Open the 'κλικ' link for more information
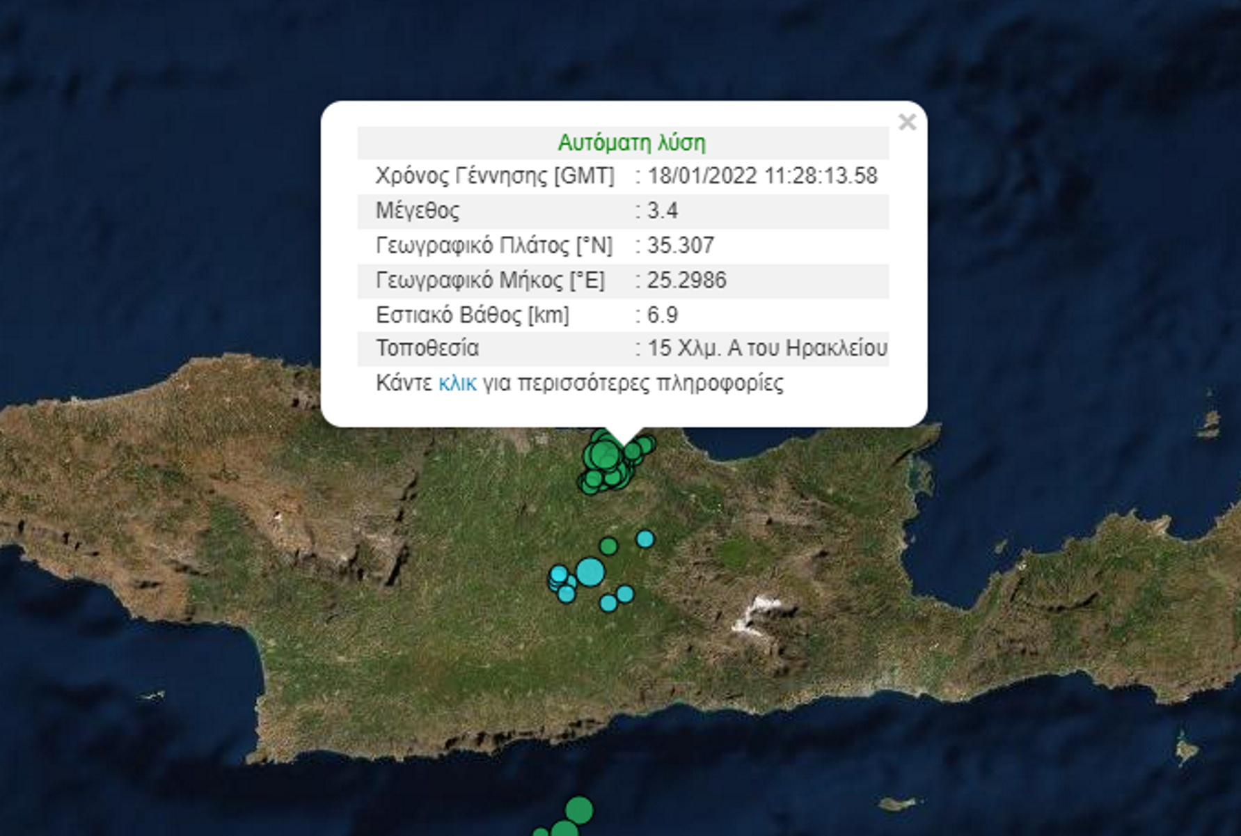Image resolution: width=1241 pixels, height=836 pixels. point(457,383)
